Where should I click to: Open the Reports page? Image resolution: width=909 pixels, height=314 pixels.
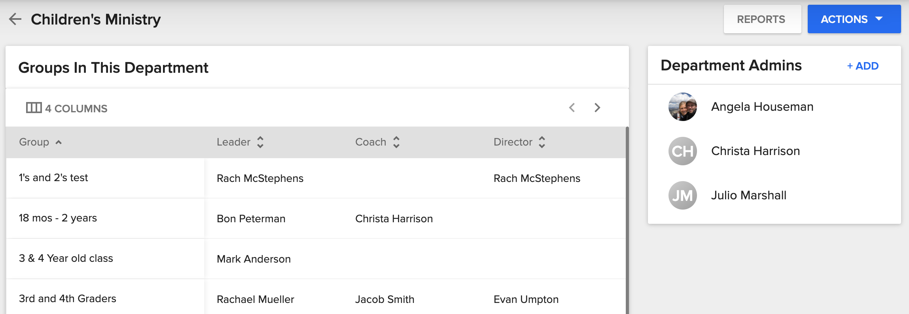click(762, 19)
